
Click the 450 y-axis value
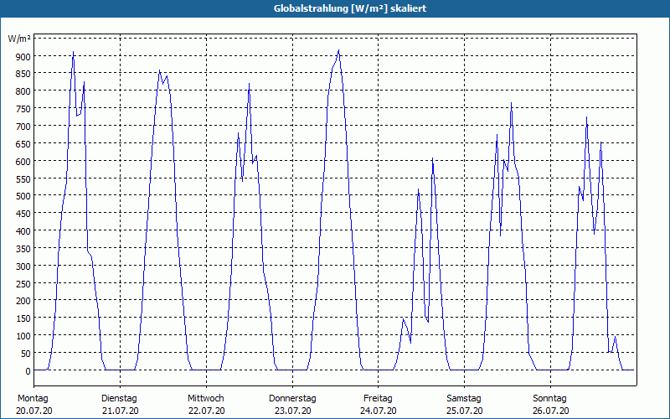pos(23,214)
